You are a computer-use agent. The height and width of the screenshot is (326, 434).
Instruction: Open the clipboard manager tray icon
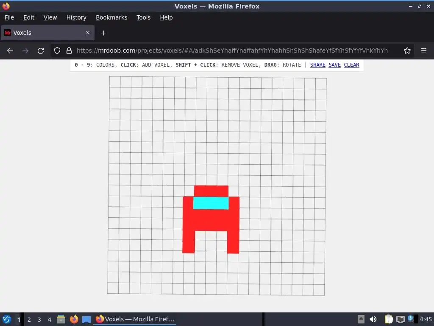coord(389,319)
